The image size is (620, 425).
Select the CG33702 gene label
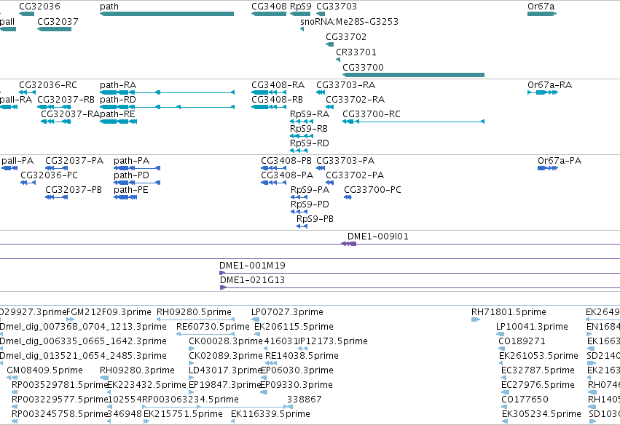click(346, 36)
